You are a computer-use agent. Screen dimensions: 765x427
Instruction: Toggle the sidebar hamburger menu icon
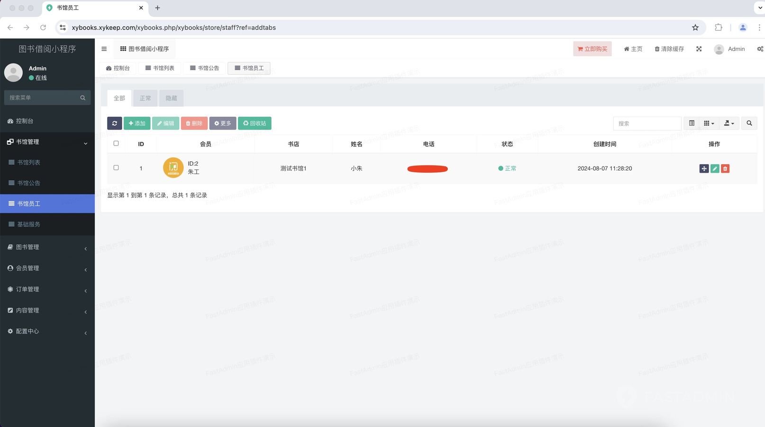(104, 49)
